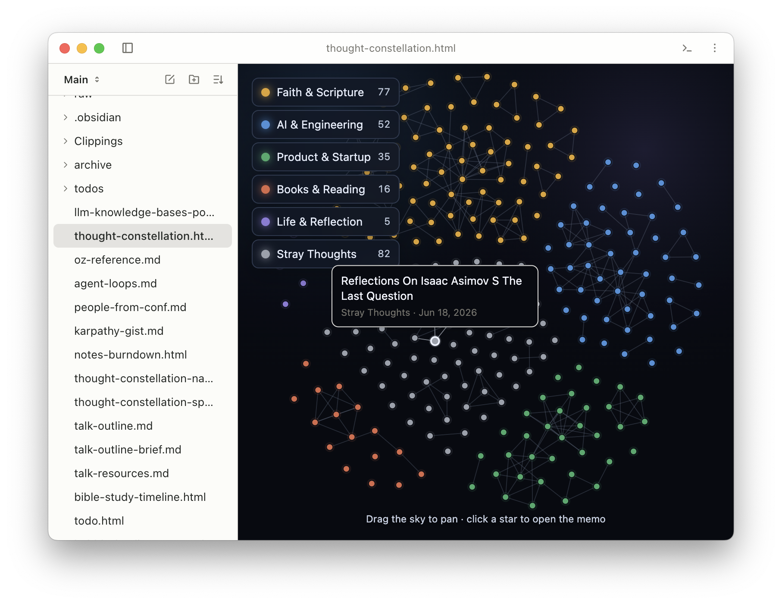Toggle the Stray Thoughts category filter
The height and width of the screenshot is (604, 782).
[x=325, y=254]
